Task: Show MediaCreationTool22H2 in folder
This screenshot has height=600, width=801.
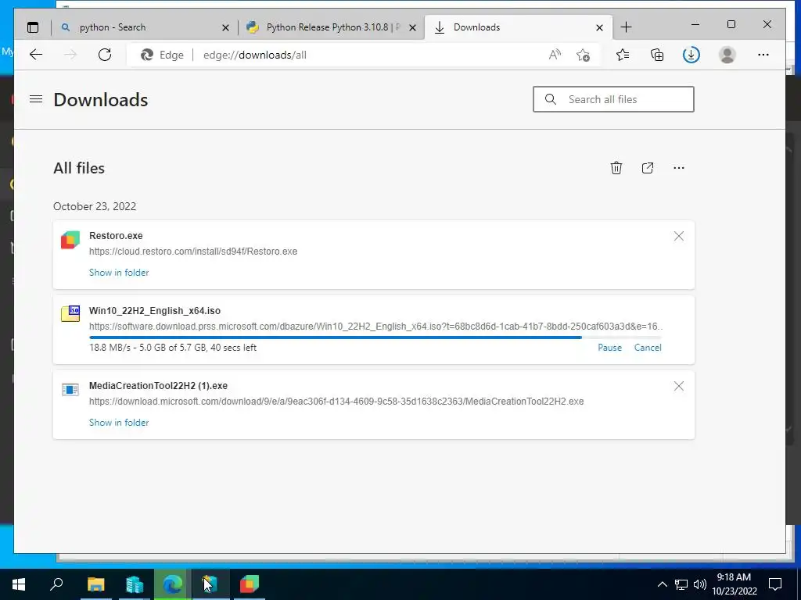Action: coord(119,423)
